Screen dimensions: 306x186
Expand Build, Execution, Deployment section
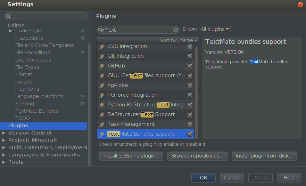pos(3,147)
